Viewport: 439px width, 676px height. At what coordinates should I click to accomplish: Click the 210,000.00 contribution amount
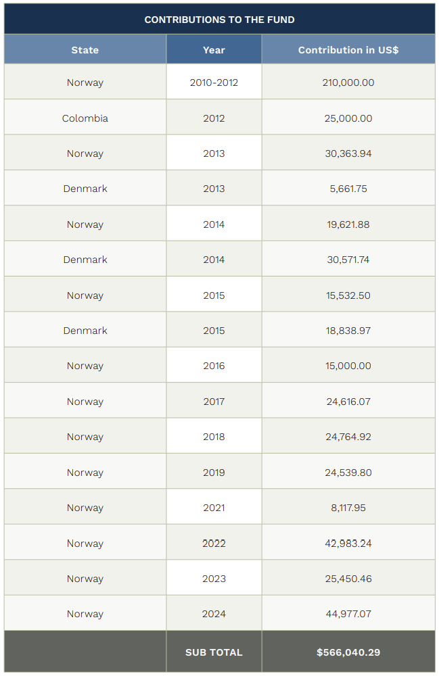(x=348, y=82)
